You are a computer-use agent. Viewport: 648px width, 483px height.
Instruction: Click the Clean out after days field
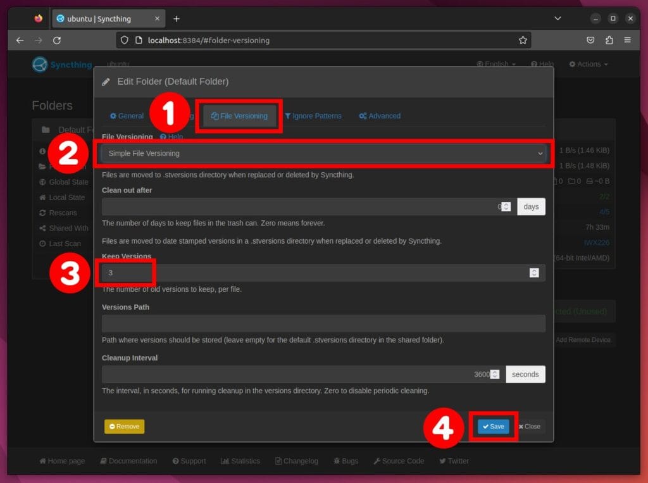(307, 207)
